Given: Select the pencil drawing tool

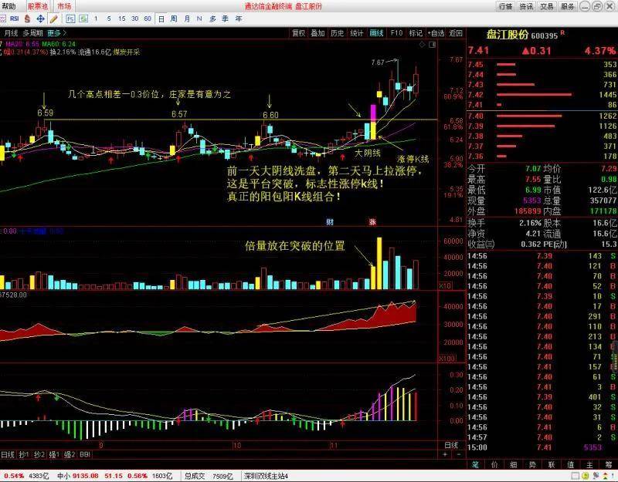Looking at the screenshot, I should (x=53, y=19).
